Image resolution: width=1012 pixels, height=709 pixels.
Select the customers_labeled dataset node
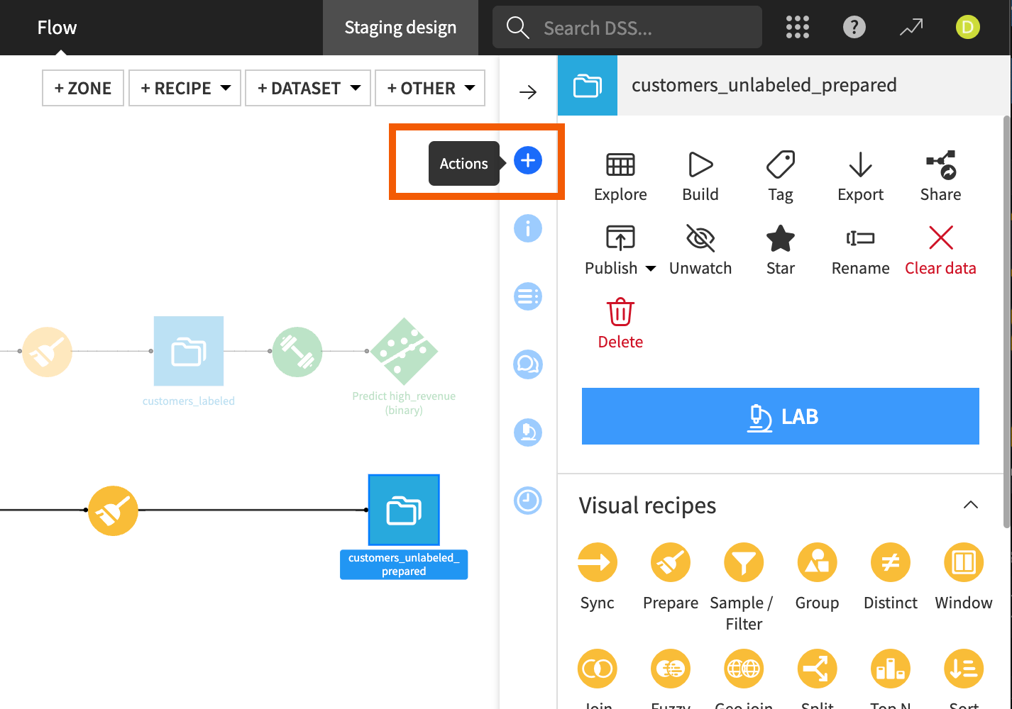pos(189,351)
